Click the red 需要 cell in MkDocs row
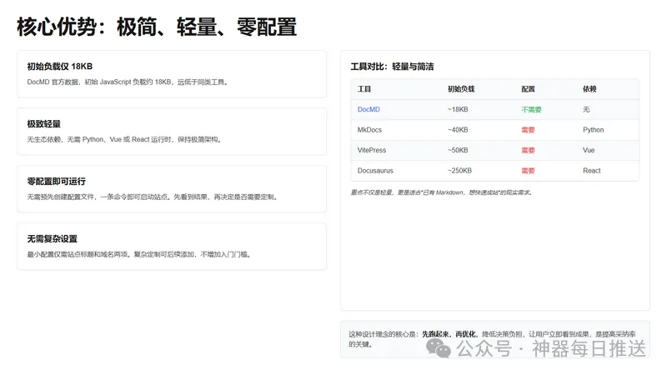 pyautogui.click(x=528, y=130)
